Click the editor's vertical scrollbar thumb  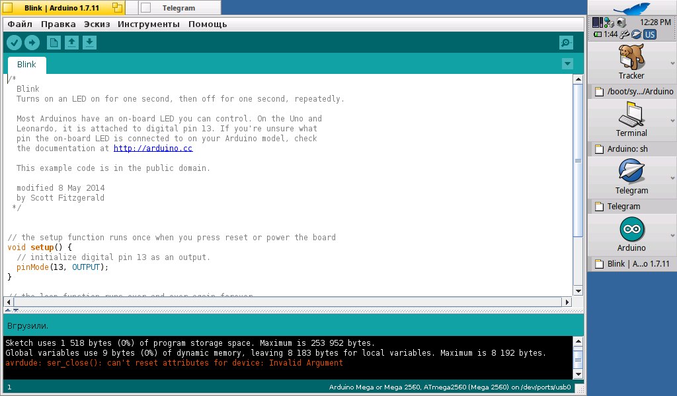[x=578, y=160]
